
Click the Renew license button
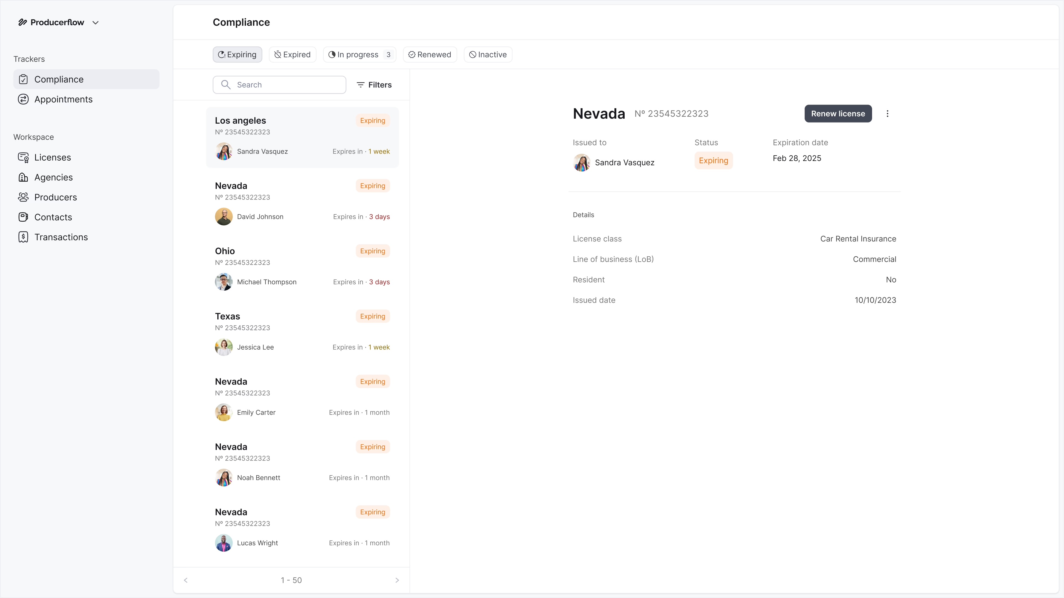(838, 113)
